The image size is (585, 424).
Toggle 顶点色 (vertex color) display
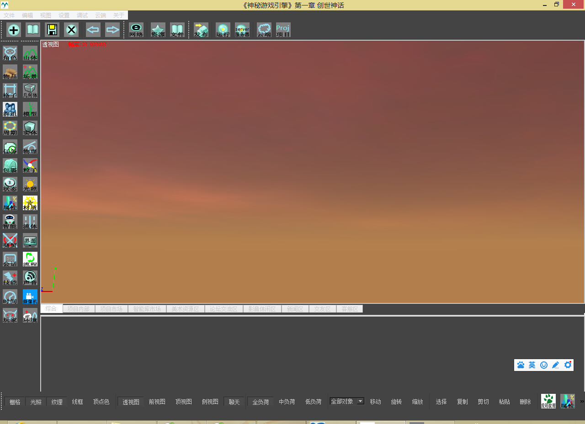[x=101, y=402]
